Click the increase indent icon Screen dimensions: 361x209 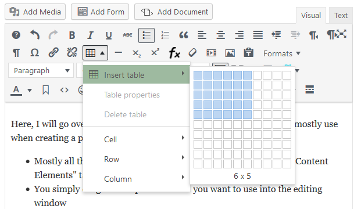coord(295,35)
